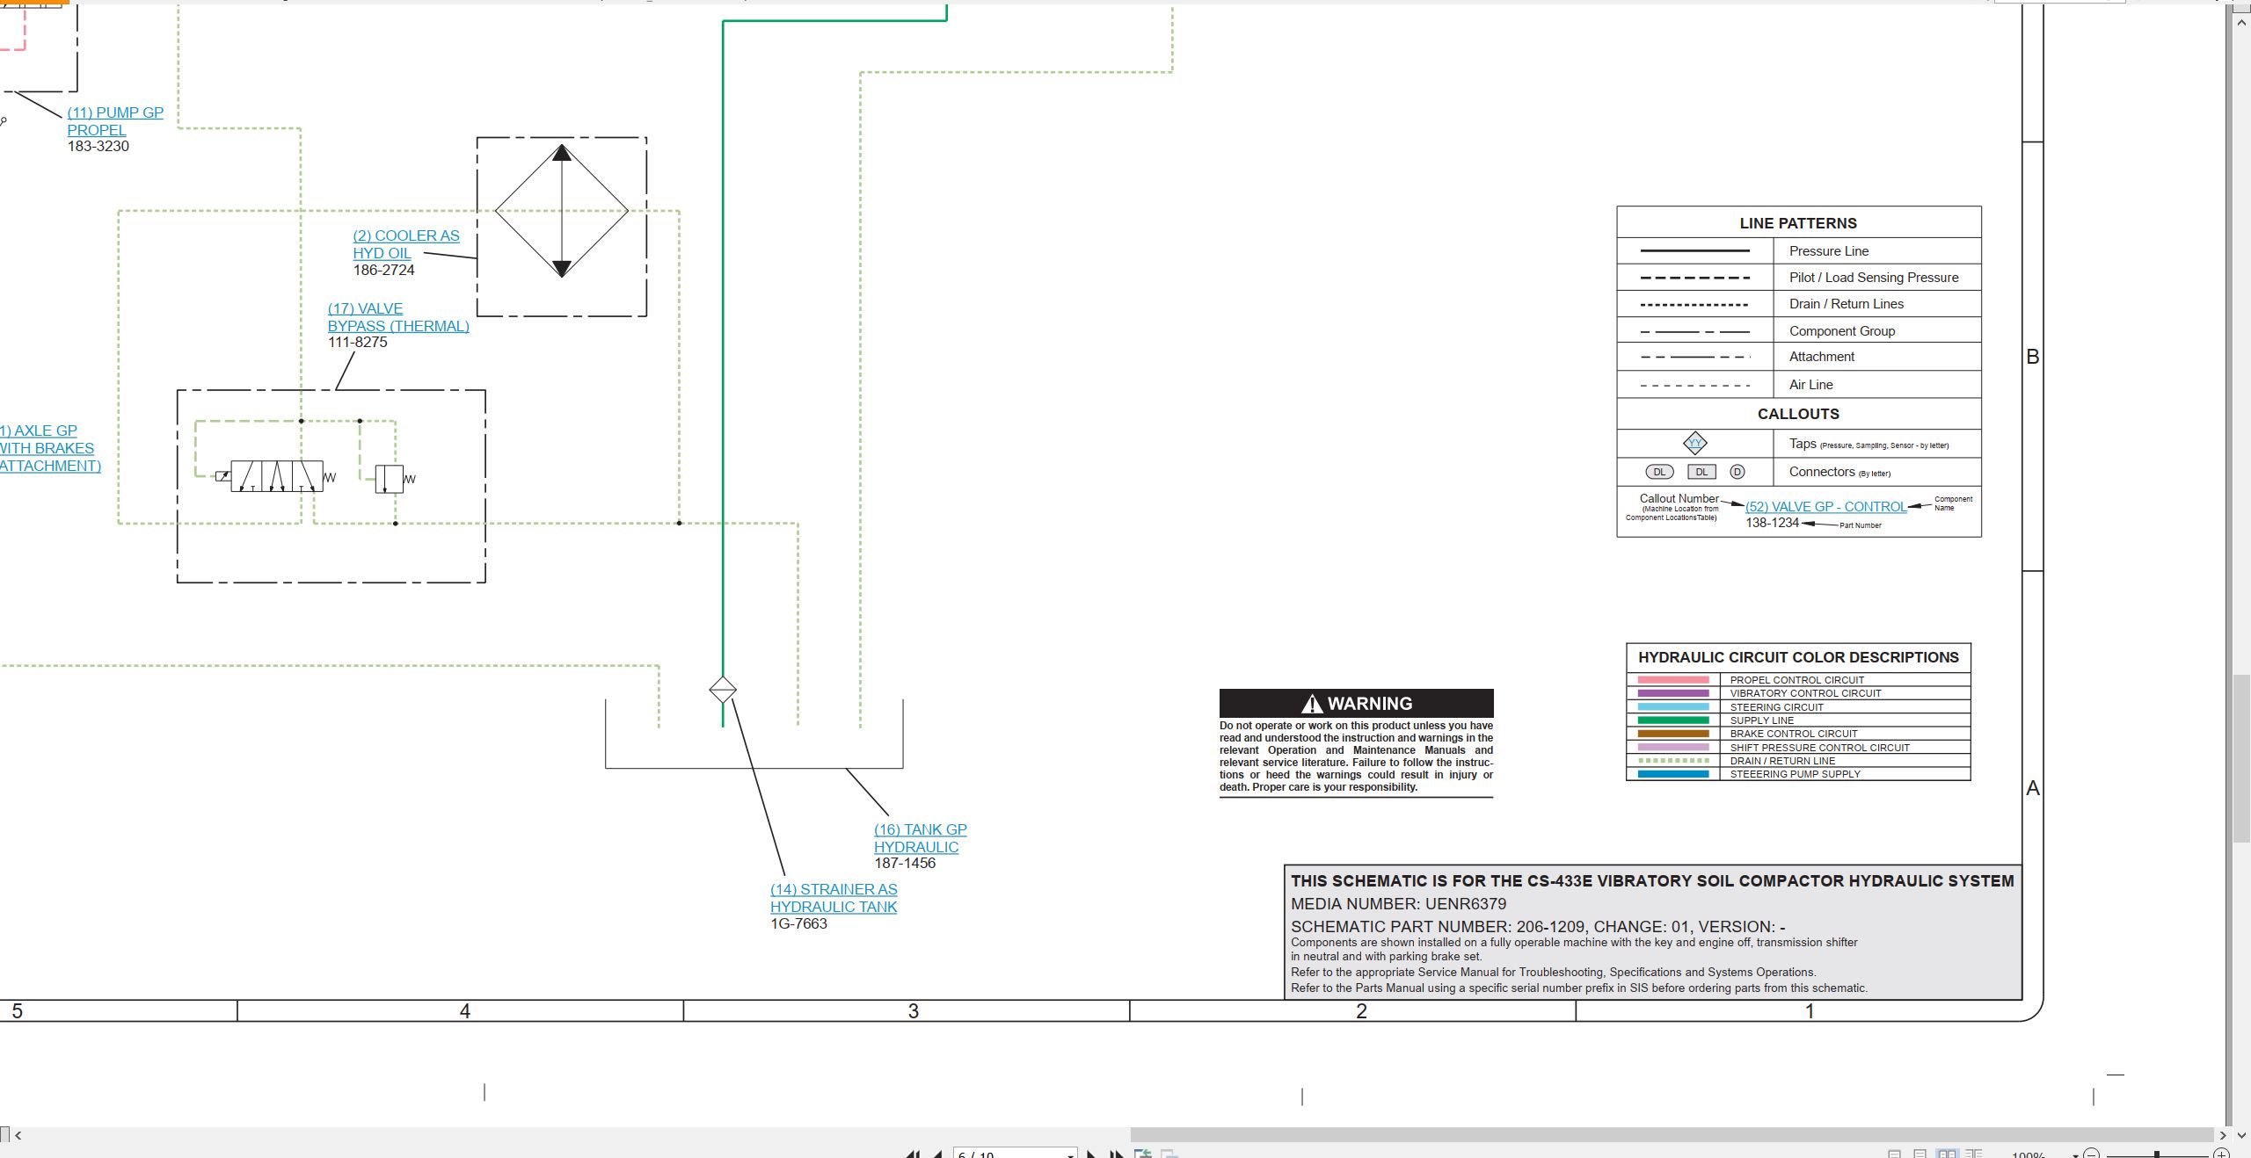This screenshot has height=1158, width=2251.
Task: Click MEDIA NUMBER: UENR6379 text
Action: (1398, 904)
